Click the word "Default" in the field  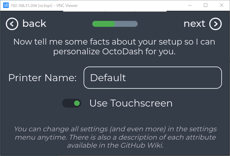tap(108, 78)
